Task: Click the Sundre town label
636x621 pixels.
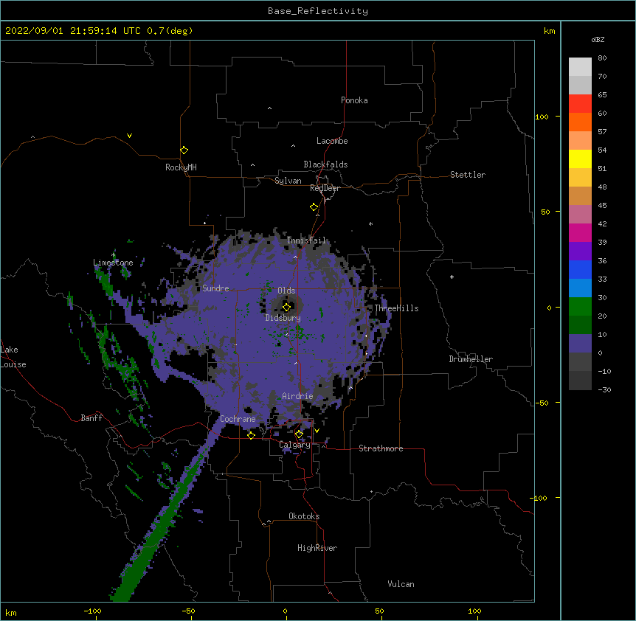Action: click(215, 288)
